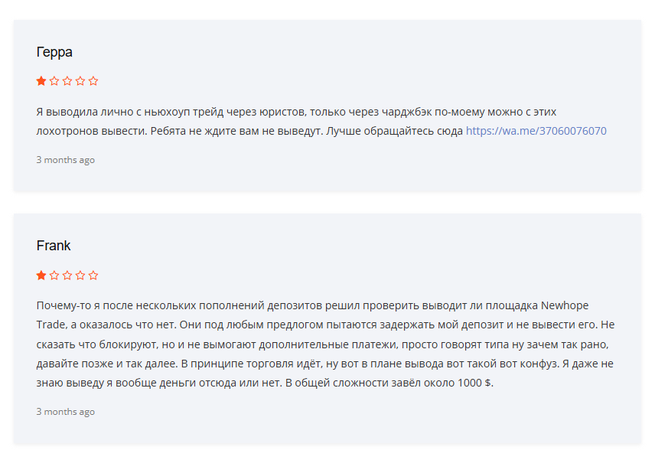Image resolution: width=655 pixels, height=460 pixels.
Task: Click the second star in Герра's rating
Action: [x=54, y=81]
